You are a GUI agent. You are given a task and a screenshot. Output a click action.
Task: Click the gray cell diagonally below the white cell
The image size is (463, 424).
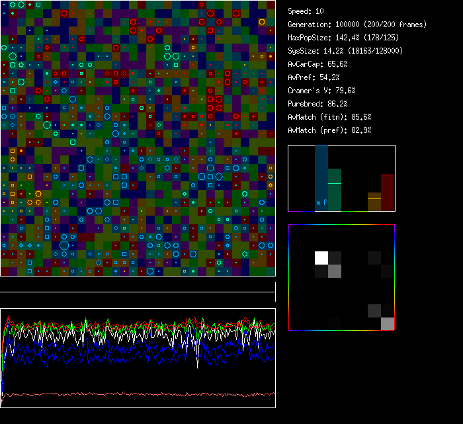(335, 271)
